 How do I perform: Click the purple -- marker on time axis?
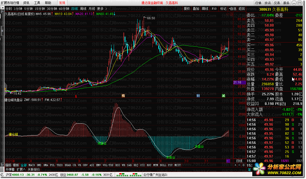pyautogui.click(x=228, y=161)
